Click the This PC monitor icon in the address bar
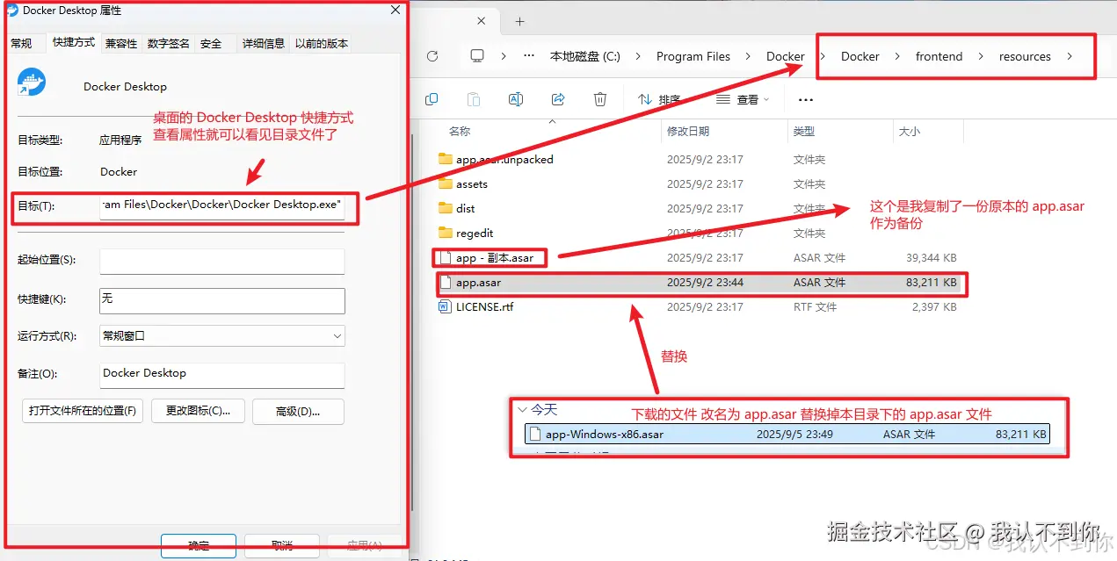This screenshot has width=1117, height=561. click(x=477, y=56)
